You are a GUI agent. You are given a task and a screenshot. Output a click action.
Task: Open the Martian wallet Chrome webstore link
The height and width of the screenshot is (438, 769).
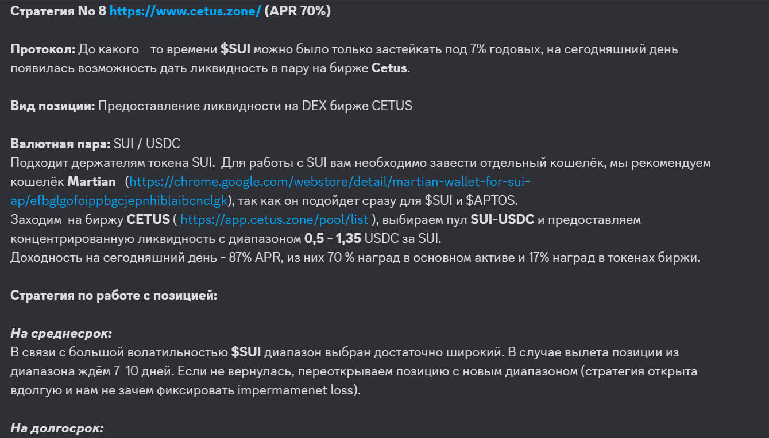coord(329,182)
